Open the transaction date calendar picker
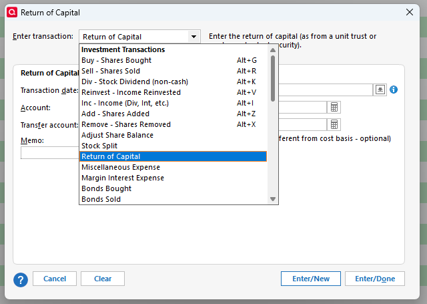 coord(380,90)
